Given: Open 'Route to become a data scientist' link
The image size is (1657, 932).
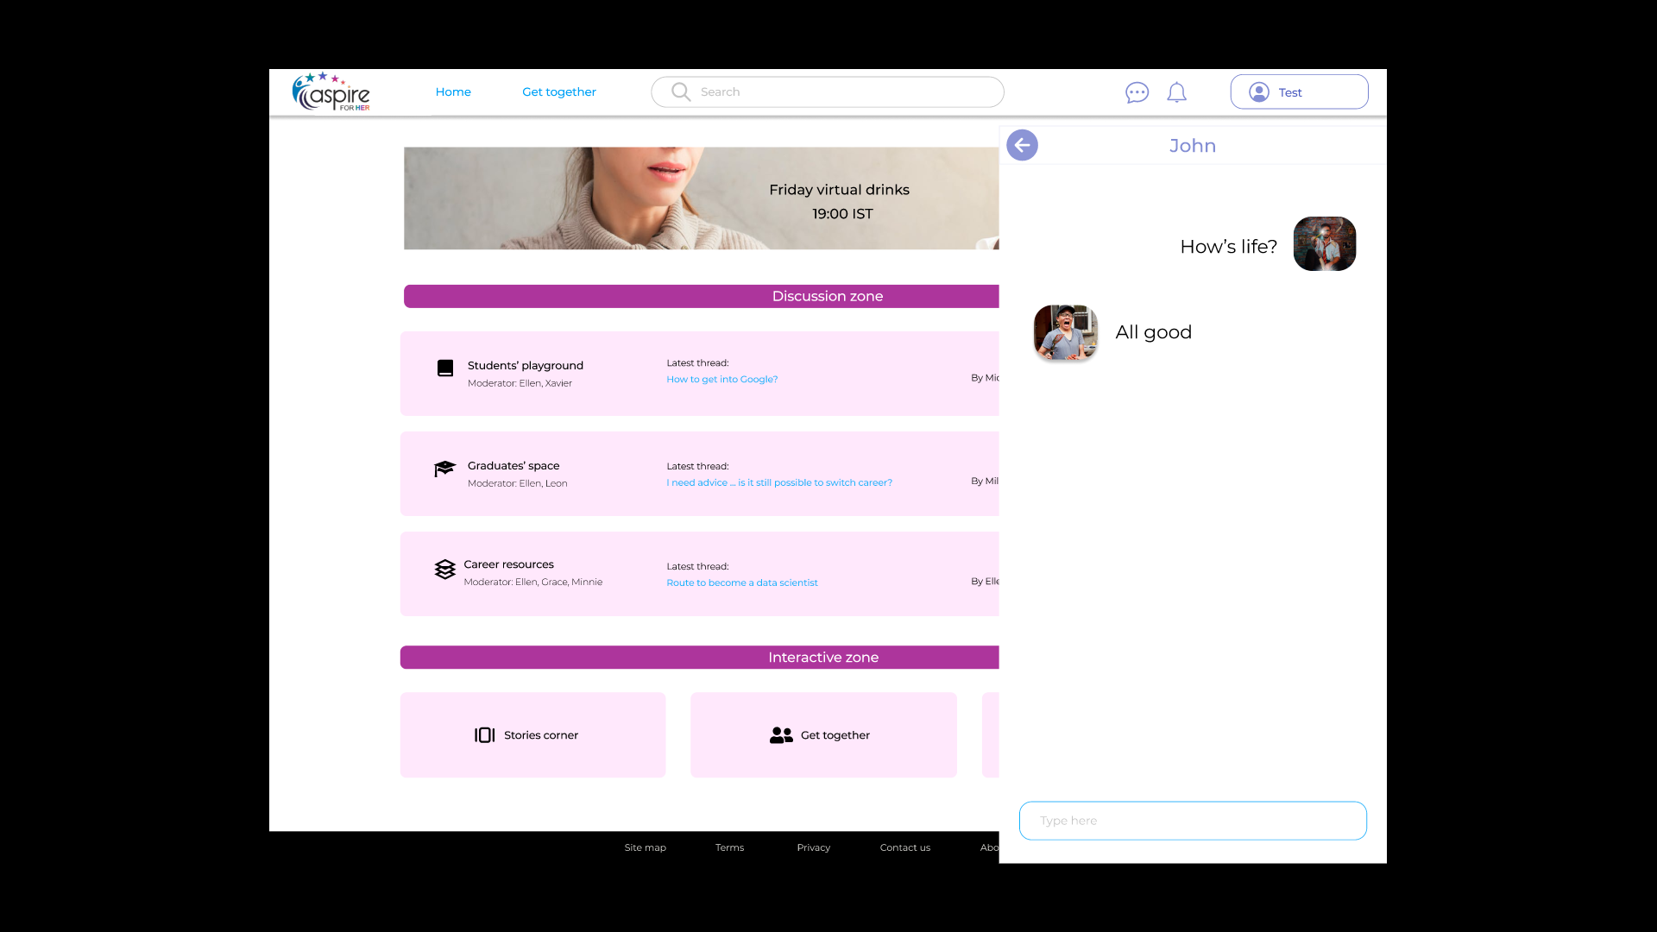Looking at the screenshot, I should pyautogui.click(x=741, y=583).
